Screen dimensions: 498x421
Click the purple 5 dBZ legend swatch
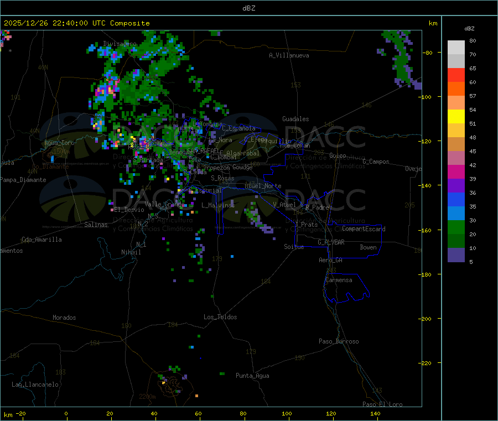(x=456, y=255)
